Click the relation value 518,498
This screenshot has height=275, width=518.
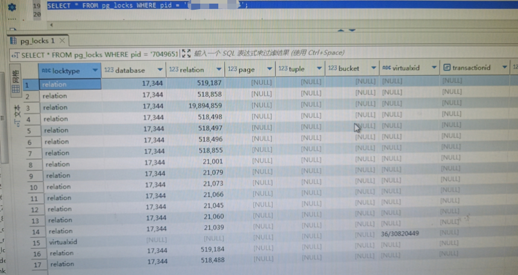(210, 117)
